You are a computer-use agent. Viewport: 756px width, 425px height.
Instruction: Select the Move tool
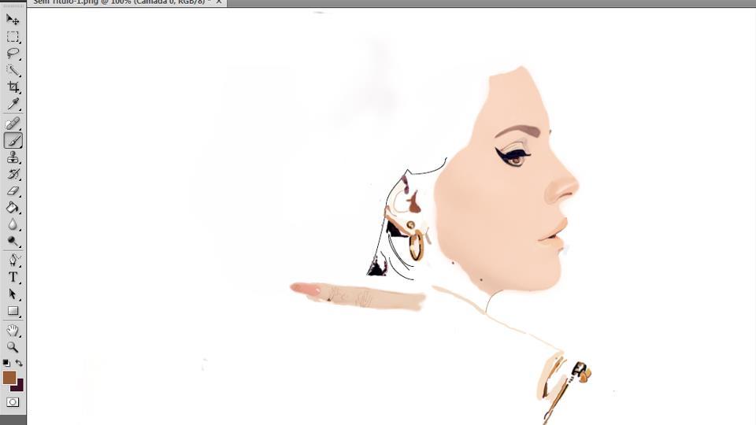pos(13,20)
